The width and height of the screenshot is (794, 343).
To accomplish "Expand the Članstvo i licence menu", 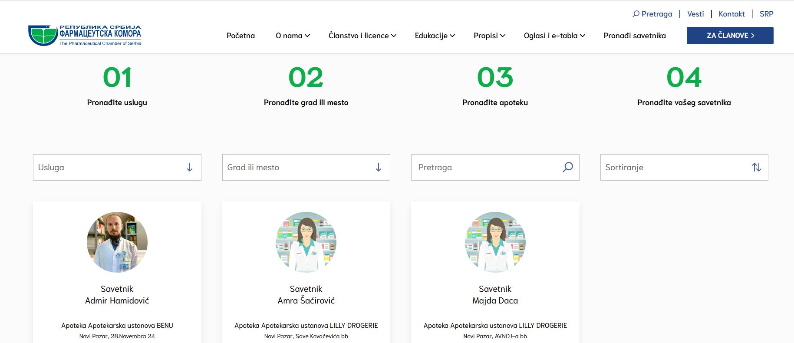I will pyautogui.click(x=362, y=36).
